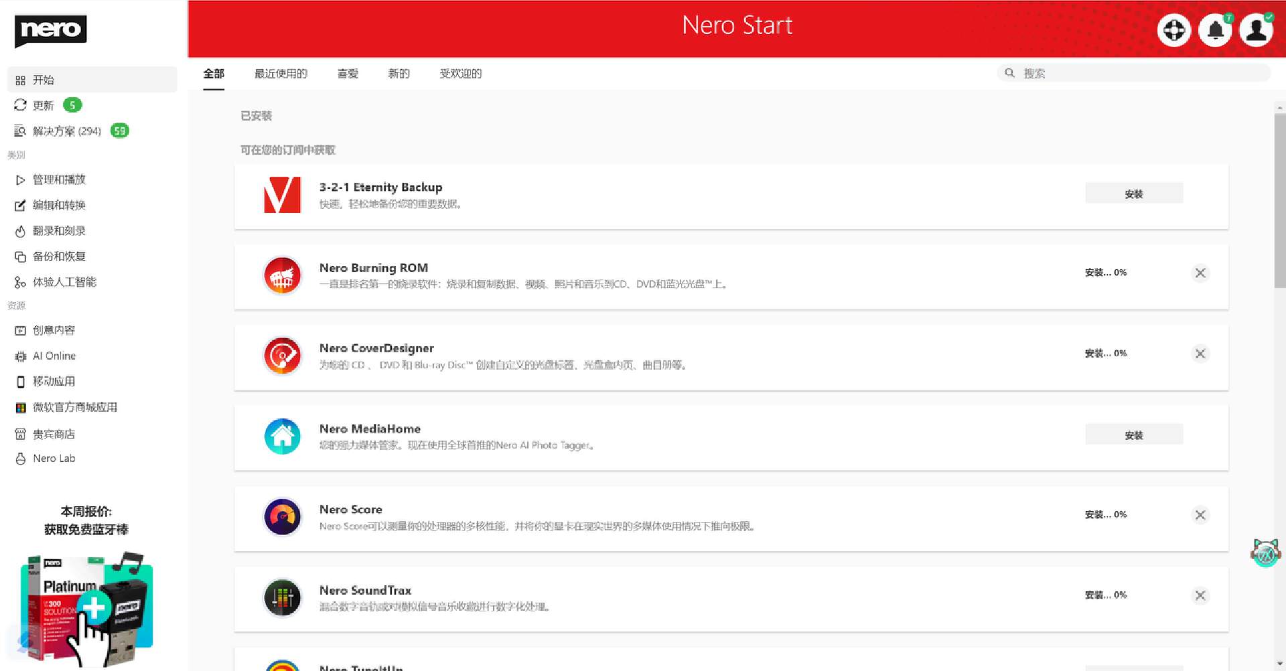Screen dimensions: 1286x671
Task: Open Nero CoverDesigner title
Action: coord(376,348)
